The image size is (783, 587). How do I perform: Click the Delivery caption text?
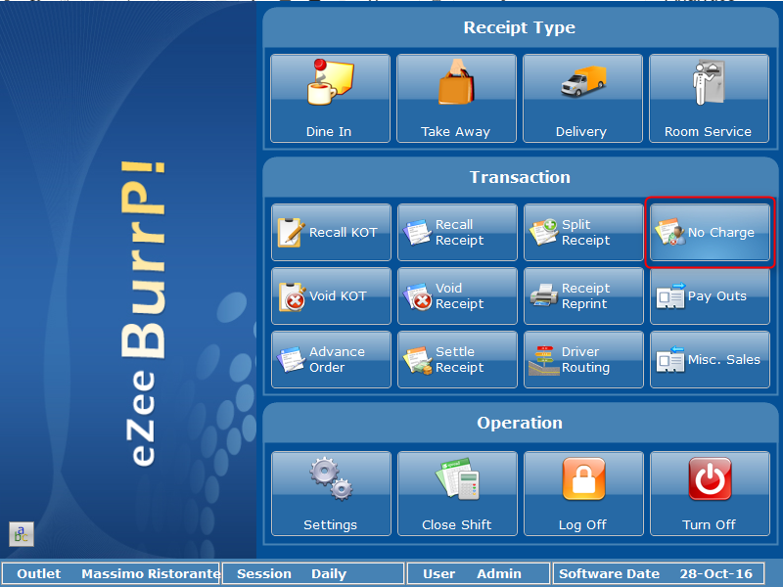pyautogui.click(x=581, y=132)
